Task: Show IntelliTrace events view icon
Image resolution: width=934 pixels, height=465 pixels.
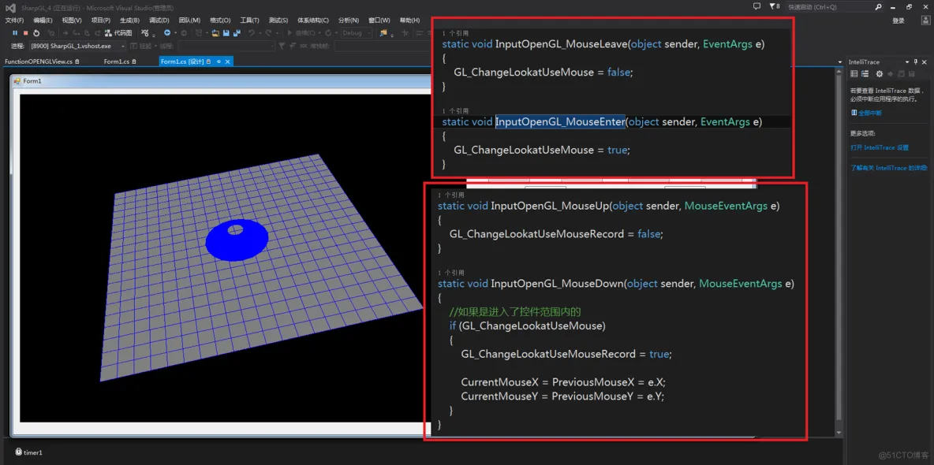Action: pyautogui.click(x=854, y=74)
